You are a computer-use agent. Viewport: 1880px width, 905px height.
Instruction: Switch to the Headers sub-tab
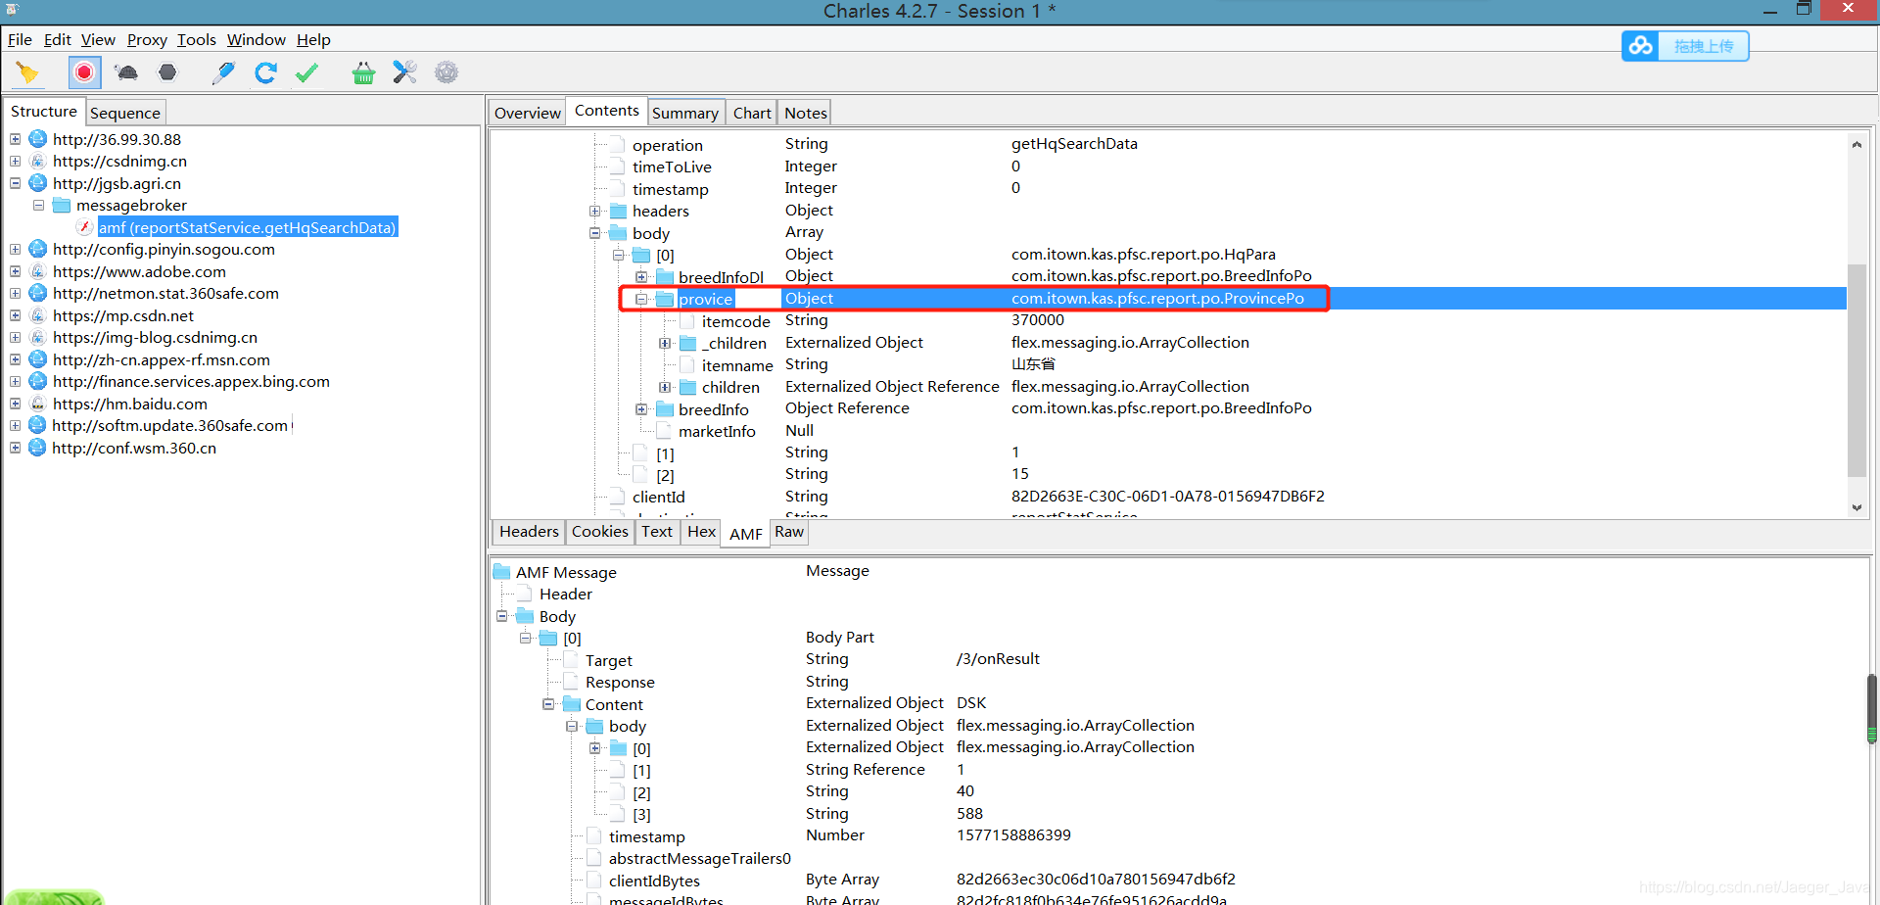[x=529, y=532]
